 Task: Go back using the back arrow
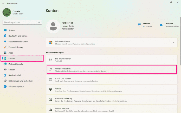[x=3, y=3]
